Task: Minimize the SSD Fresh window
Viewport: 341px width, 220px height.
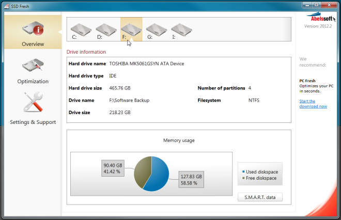Action: click(x=307, y=5)
